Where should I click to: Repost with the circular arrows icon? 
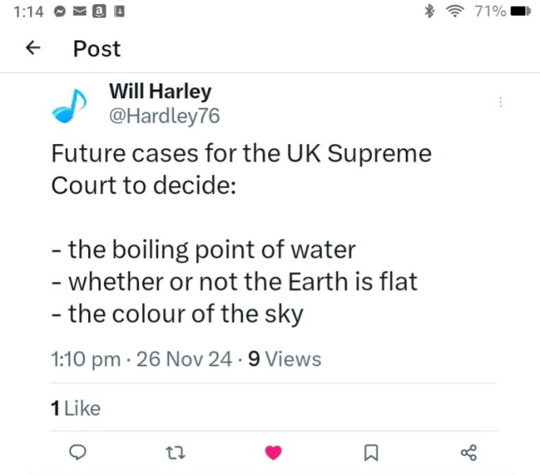click(x=175, y=453)
